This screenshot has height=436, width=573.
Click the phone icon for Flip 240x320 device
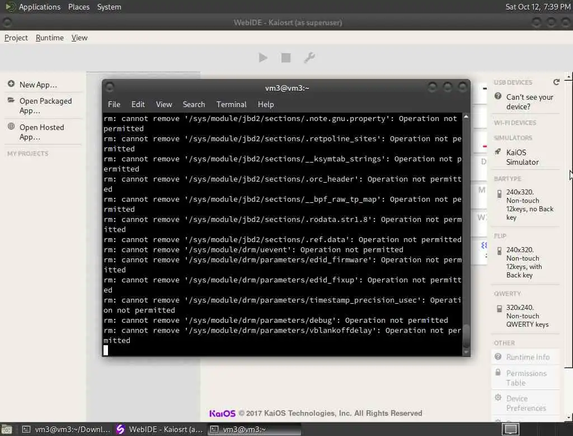(x=499, y=251)
